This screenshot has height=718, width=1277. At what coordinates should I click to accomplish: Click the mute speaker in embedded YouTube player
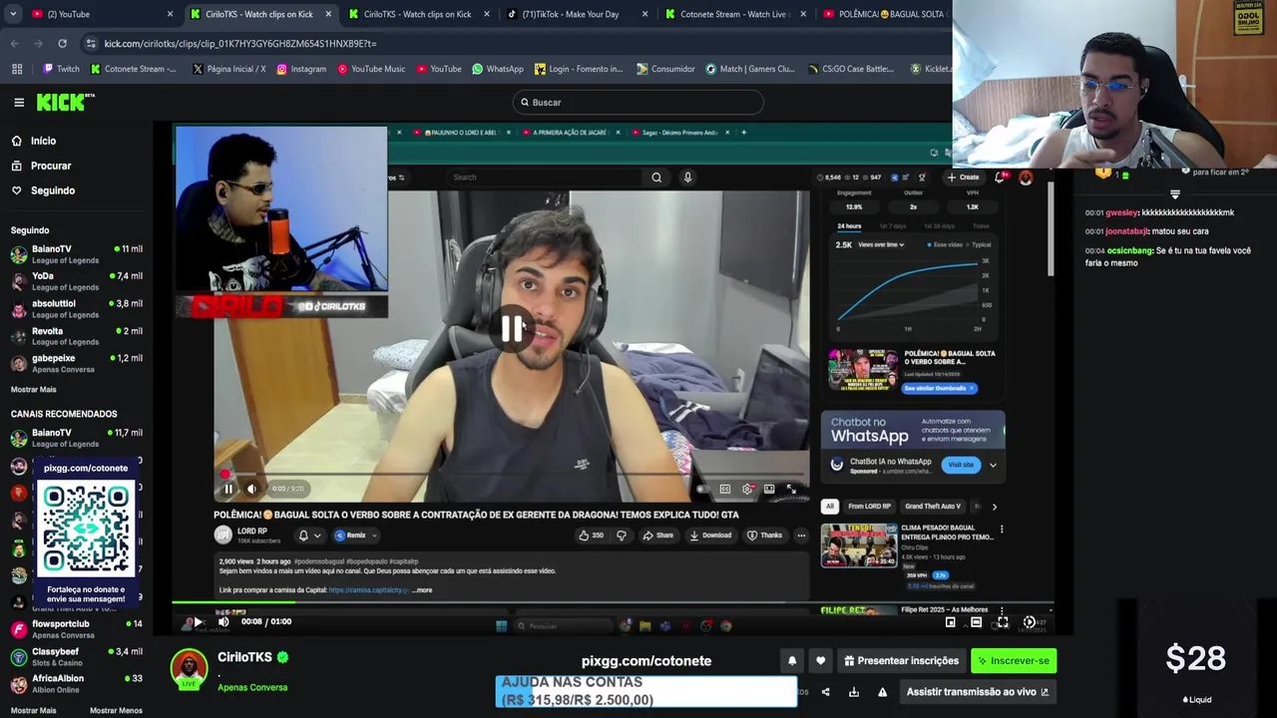coord(251,489)
